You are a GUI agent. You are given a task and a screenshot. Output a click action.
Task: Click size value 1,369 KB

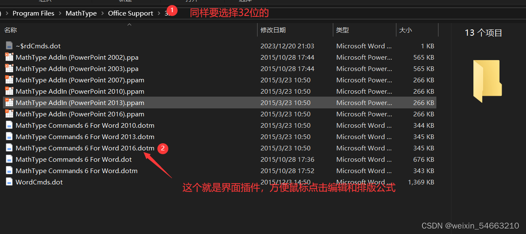coord(421,182)
